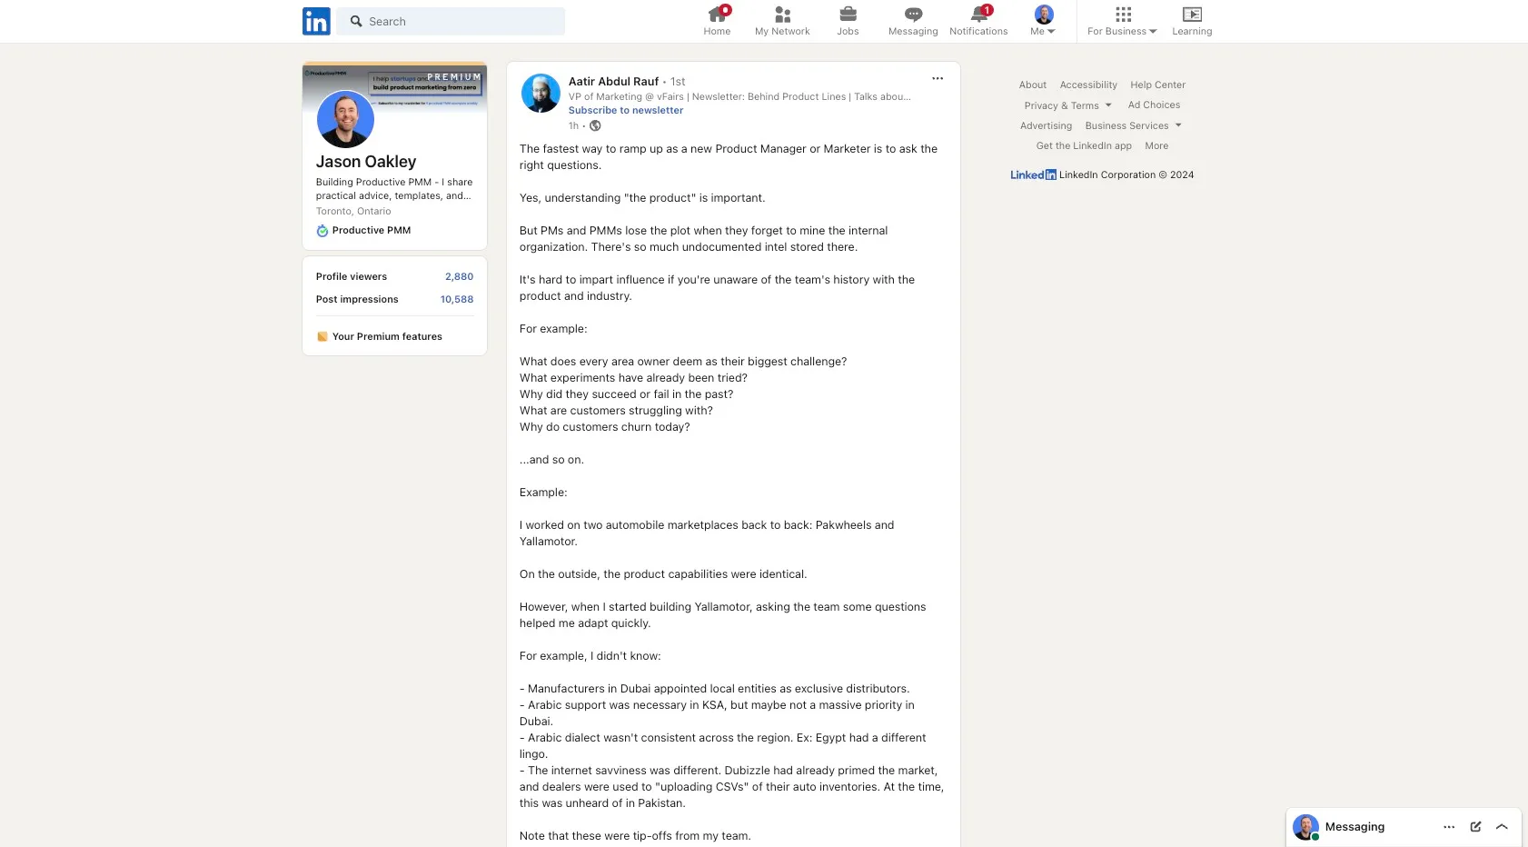The height and width of the screenshot is (847, 1528).
Task: Click the globe visibility icon on post
Action: pyautogui.click(x=595, y=125)
